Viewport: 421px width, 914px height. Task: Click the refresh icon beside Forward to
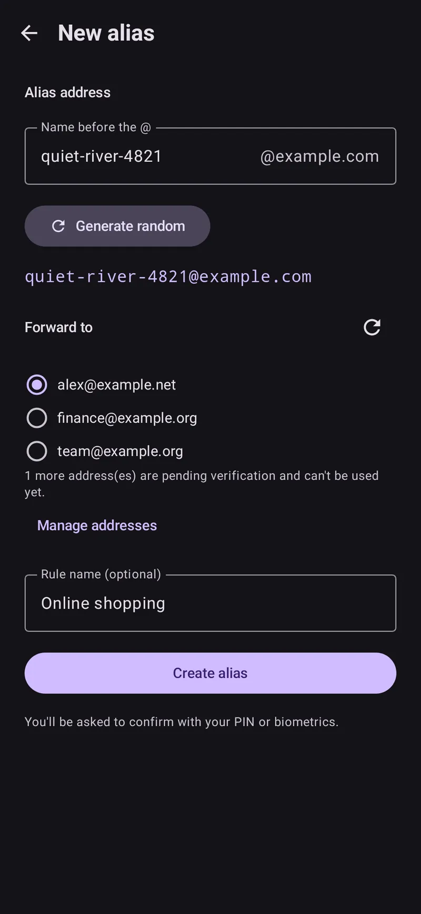[372, 327]
